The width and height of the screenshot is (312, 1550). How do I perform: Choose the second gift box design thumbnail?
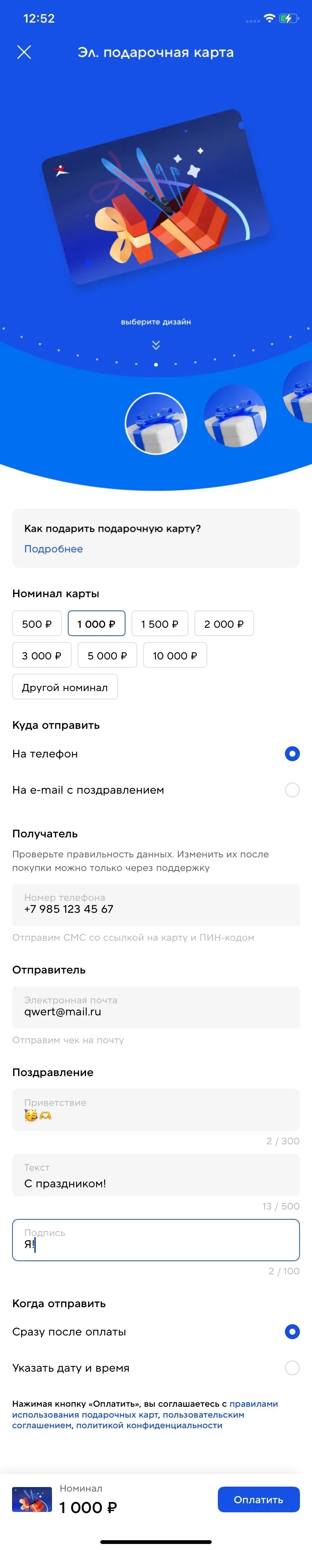[234, 416]
